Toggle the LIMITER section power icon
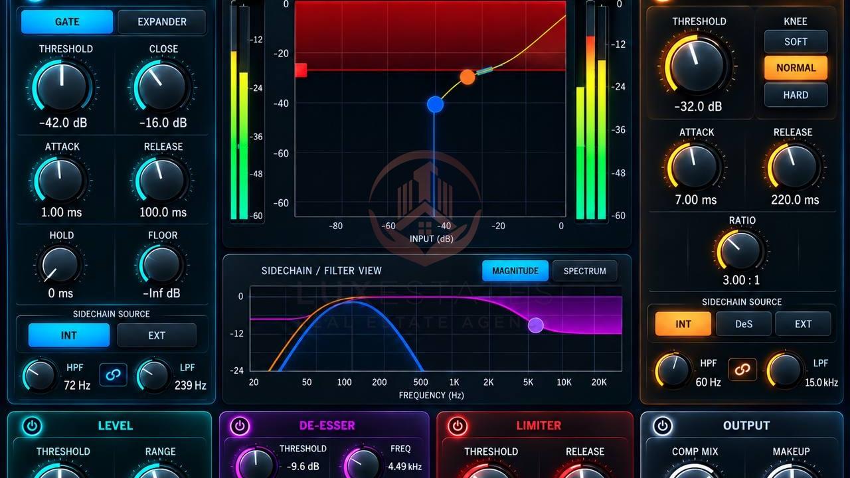The height and width of the screenshot is (478, 850). coord(457,426)
